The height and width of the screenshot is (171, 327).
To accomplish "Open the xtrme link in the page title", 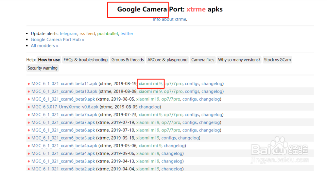I will click(196, 9).
